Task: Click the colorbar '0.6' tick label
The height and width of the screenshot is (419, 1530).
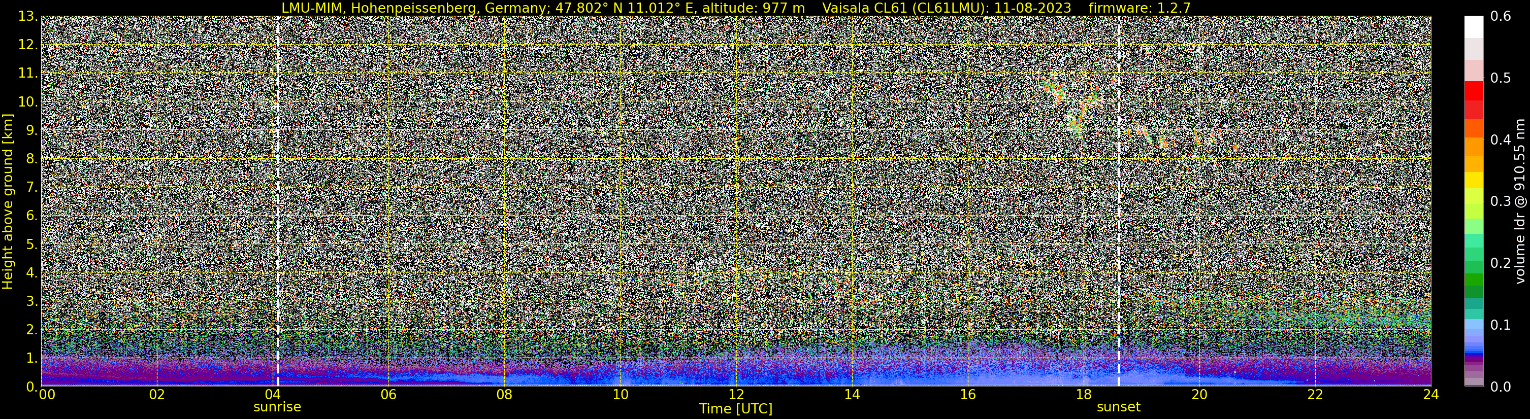Action: tap(1501, 17)
